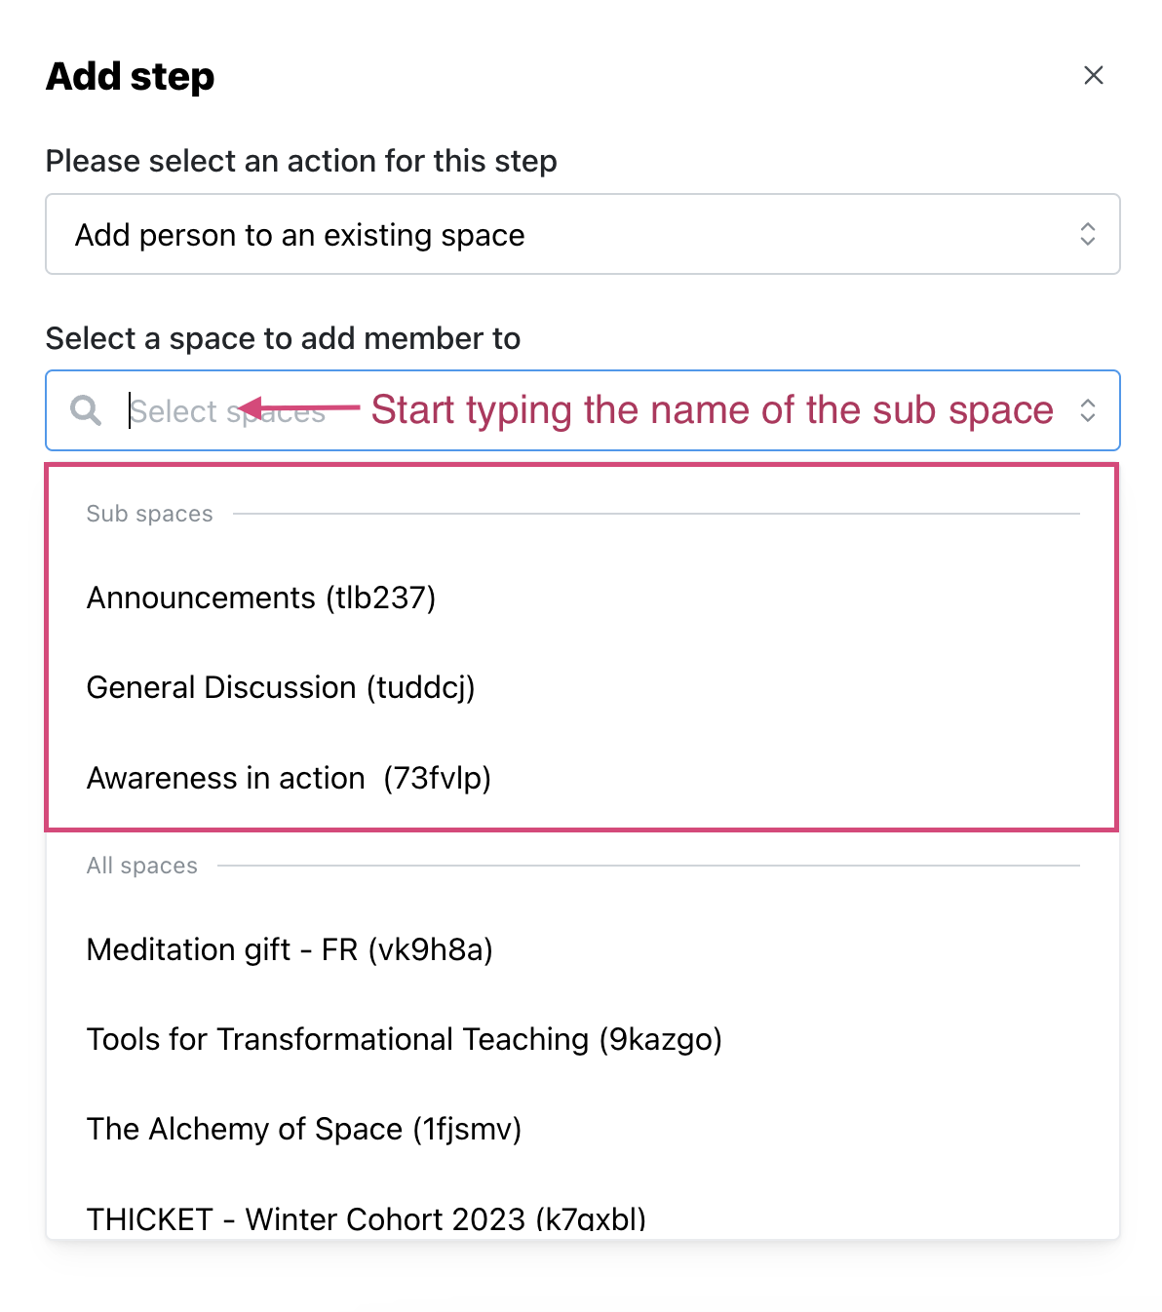
Task: Select THICKET - Winter Cohort 2023 space
Action: coord(367,1218)
